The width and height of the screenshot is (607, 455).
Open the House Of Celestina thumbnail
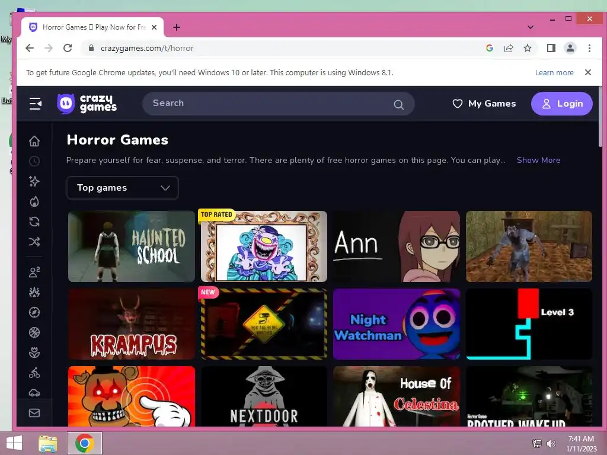point(397,396)
